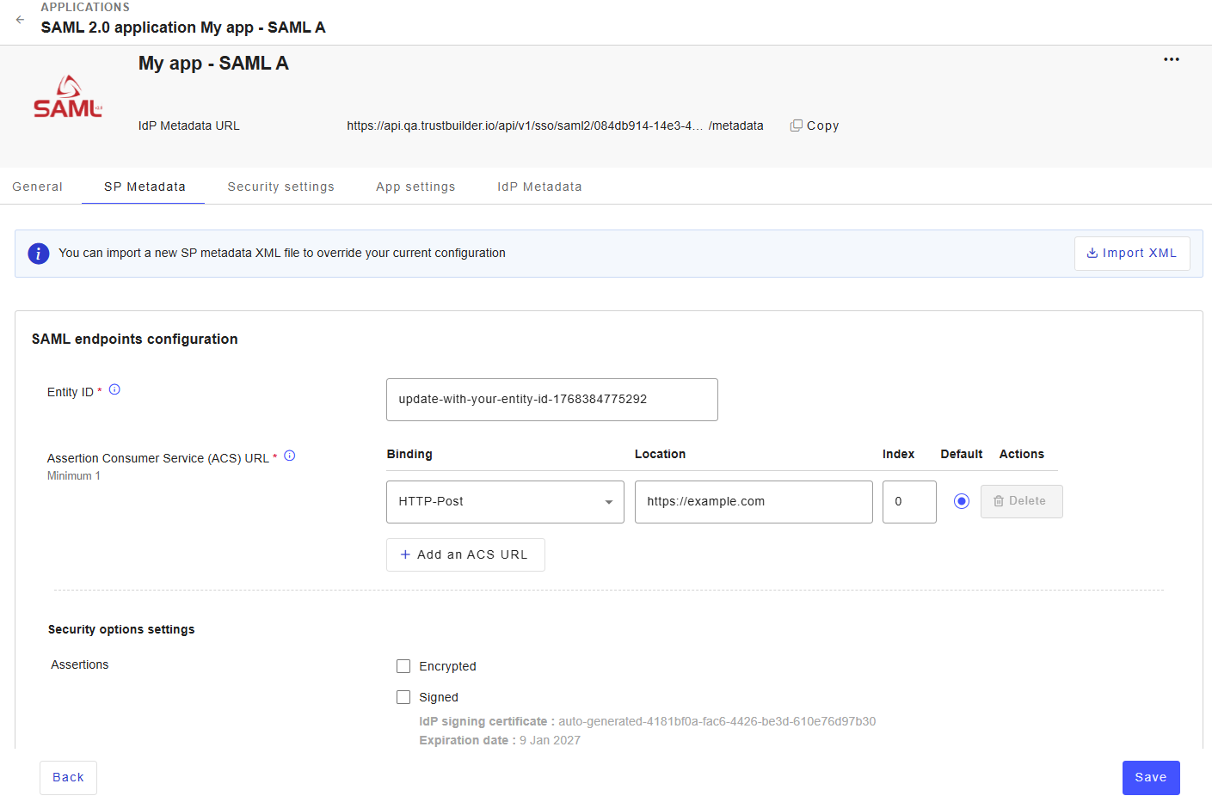Viewport: 1212px width, 802px height.
Task: Open the Security settings tab
Action: tap(280, 187)
